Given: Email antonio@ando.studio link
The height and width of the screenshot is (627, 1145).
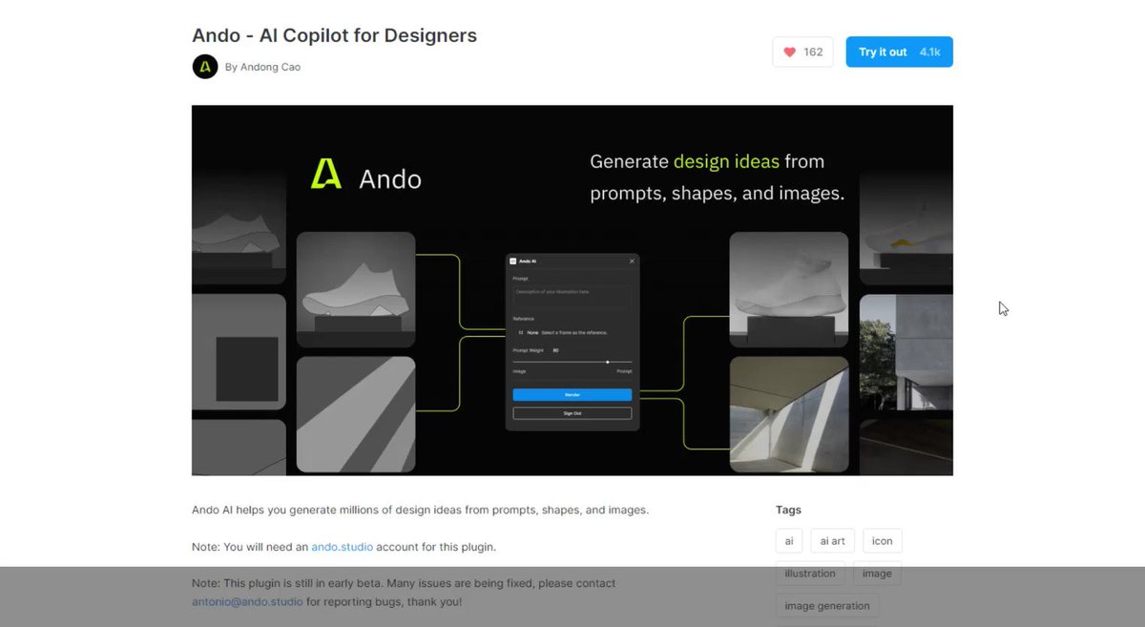Looking at the screenshot, I should (247, 602).
